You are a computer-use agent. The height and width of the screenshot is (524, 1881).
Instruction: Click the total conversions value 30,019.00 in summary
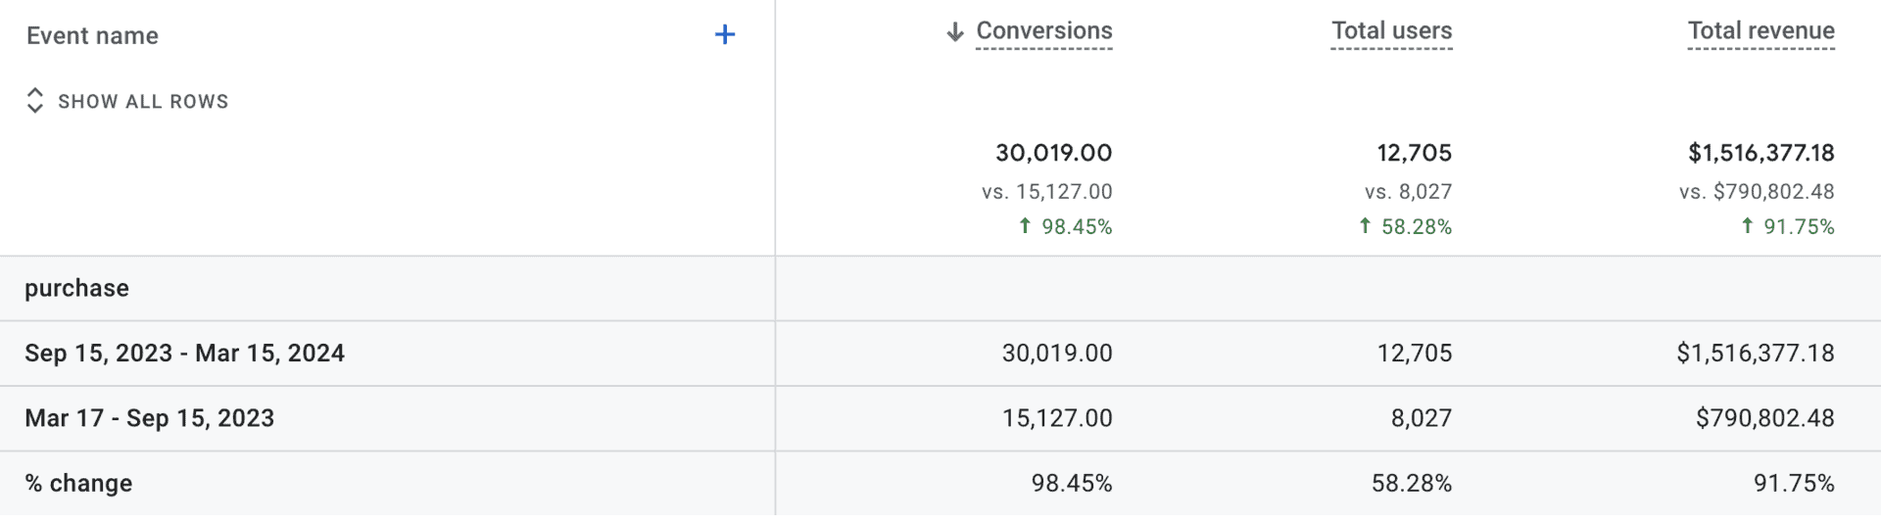pyautogui.click(x=1054, y=153)
